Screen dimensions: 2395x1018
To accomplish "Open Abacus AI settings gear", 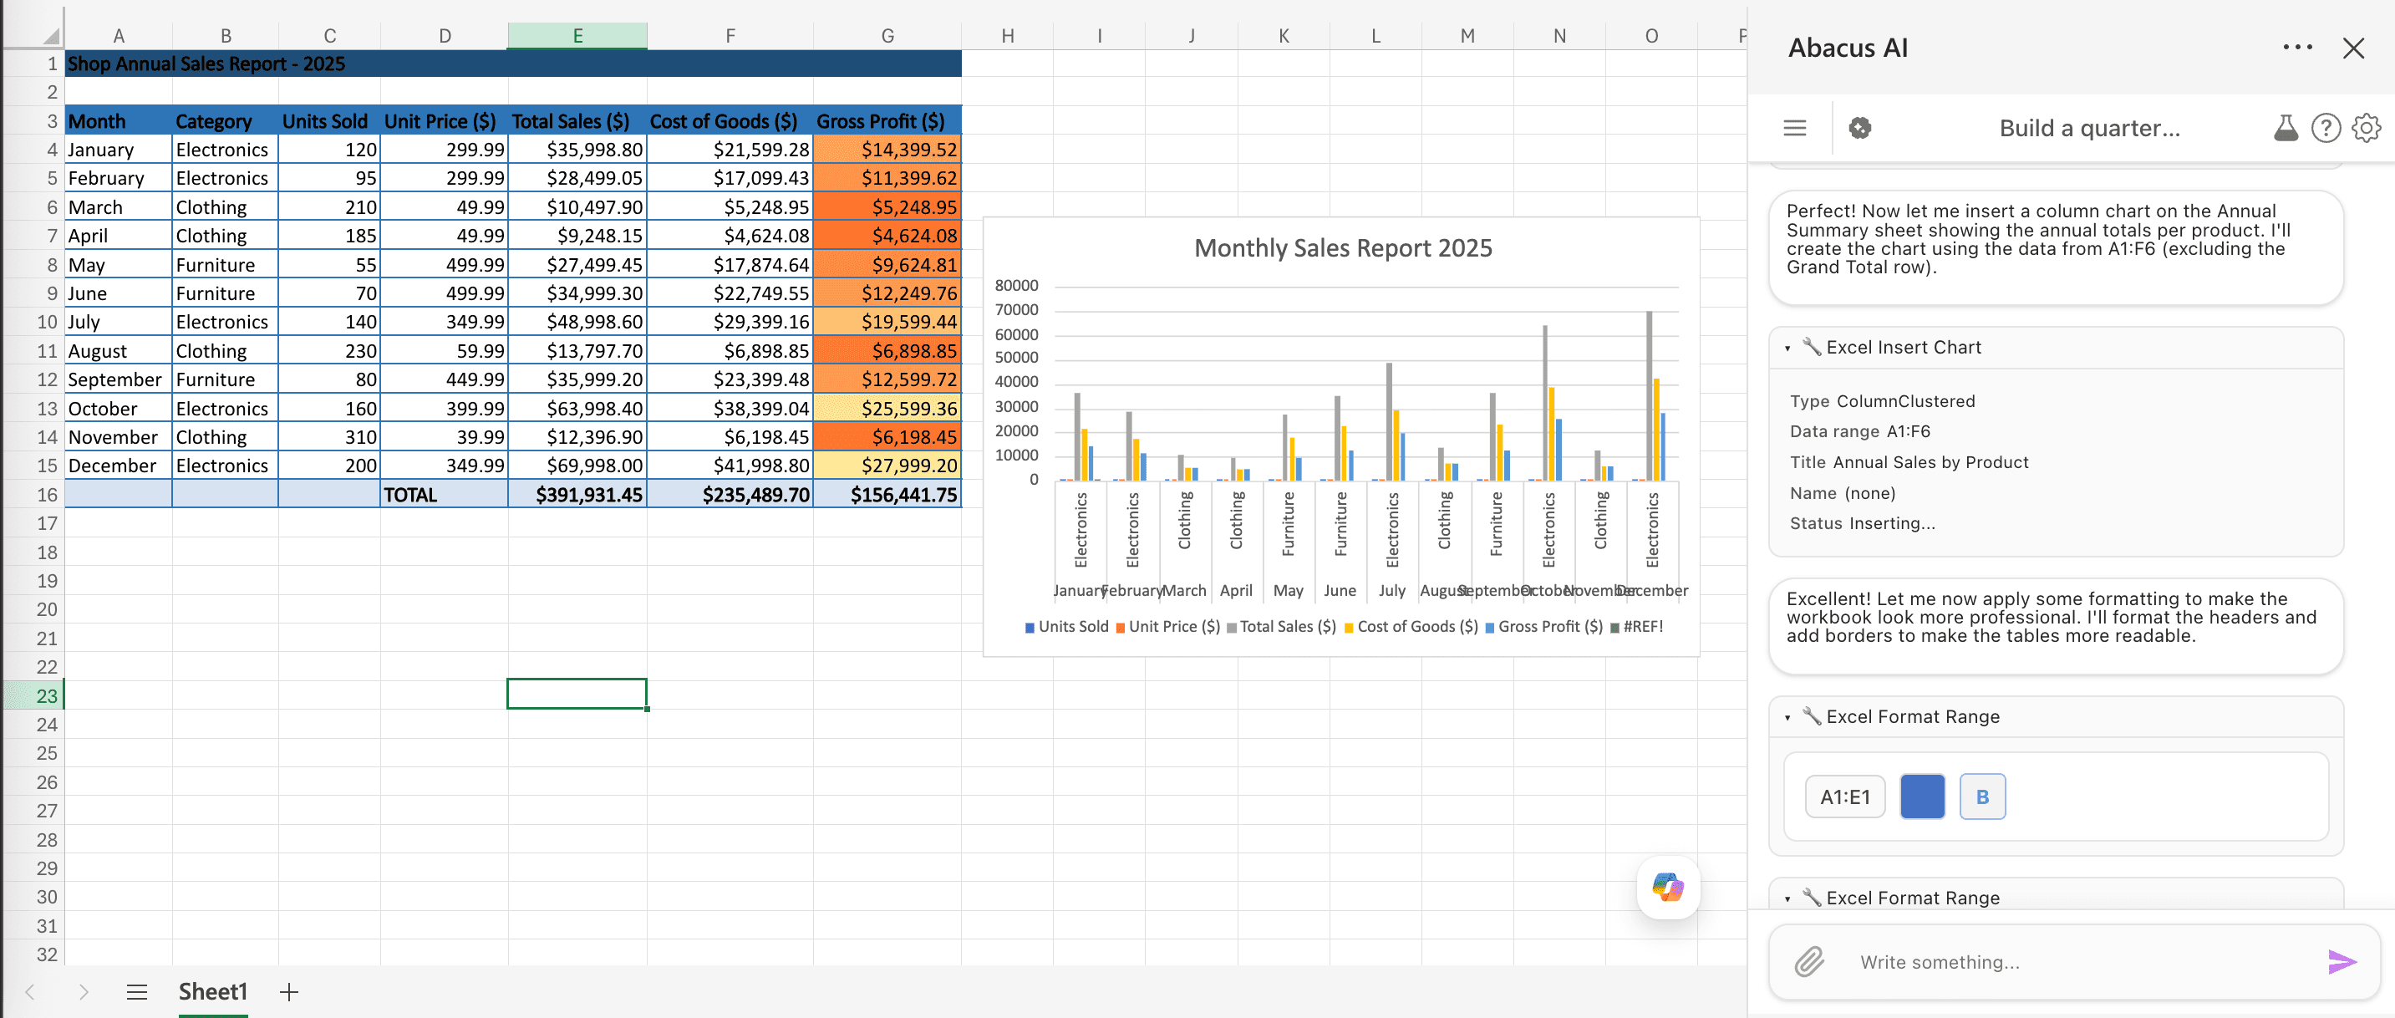I will (x=2365, y=129).
